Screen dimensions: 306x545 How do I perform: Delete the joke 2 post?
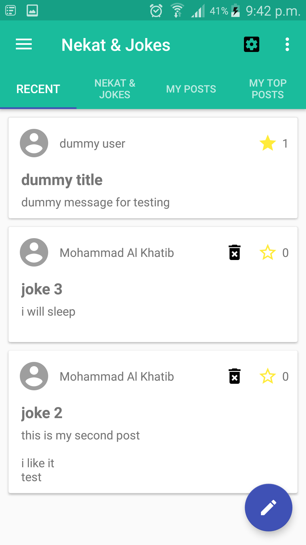click(x=235, y=376)
